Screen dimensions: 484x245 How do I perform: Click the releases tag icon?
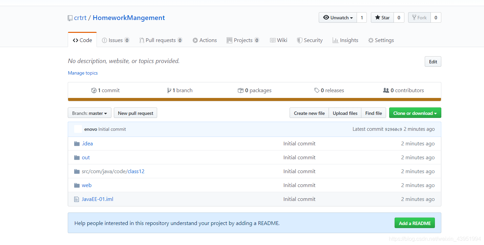[317, 90]
